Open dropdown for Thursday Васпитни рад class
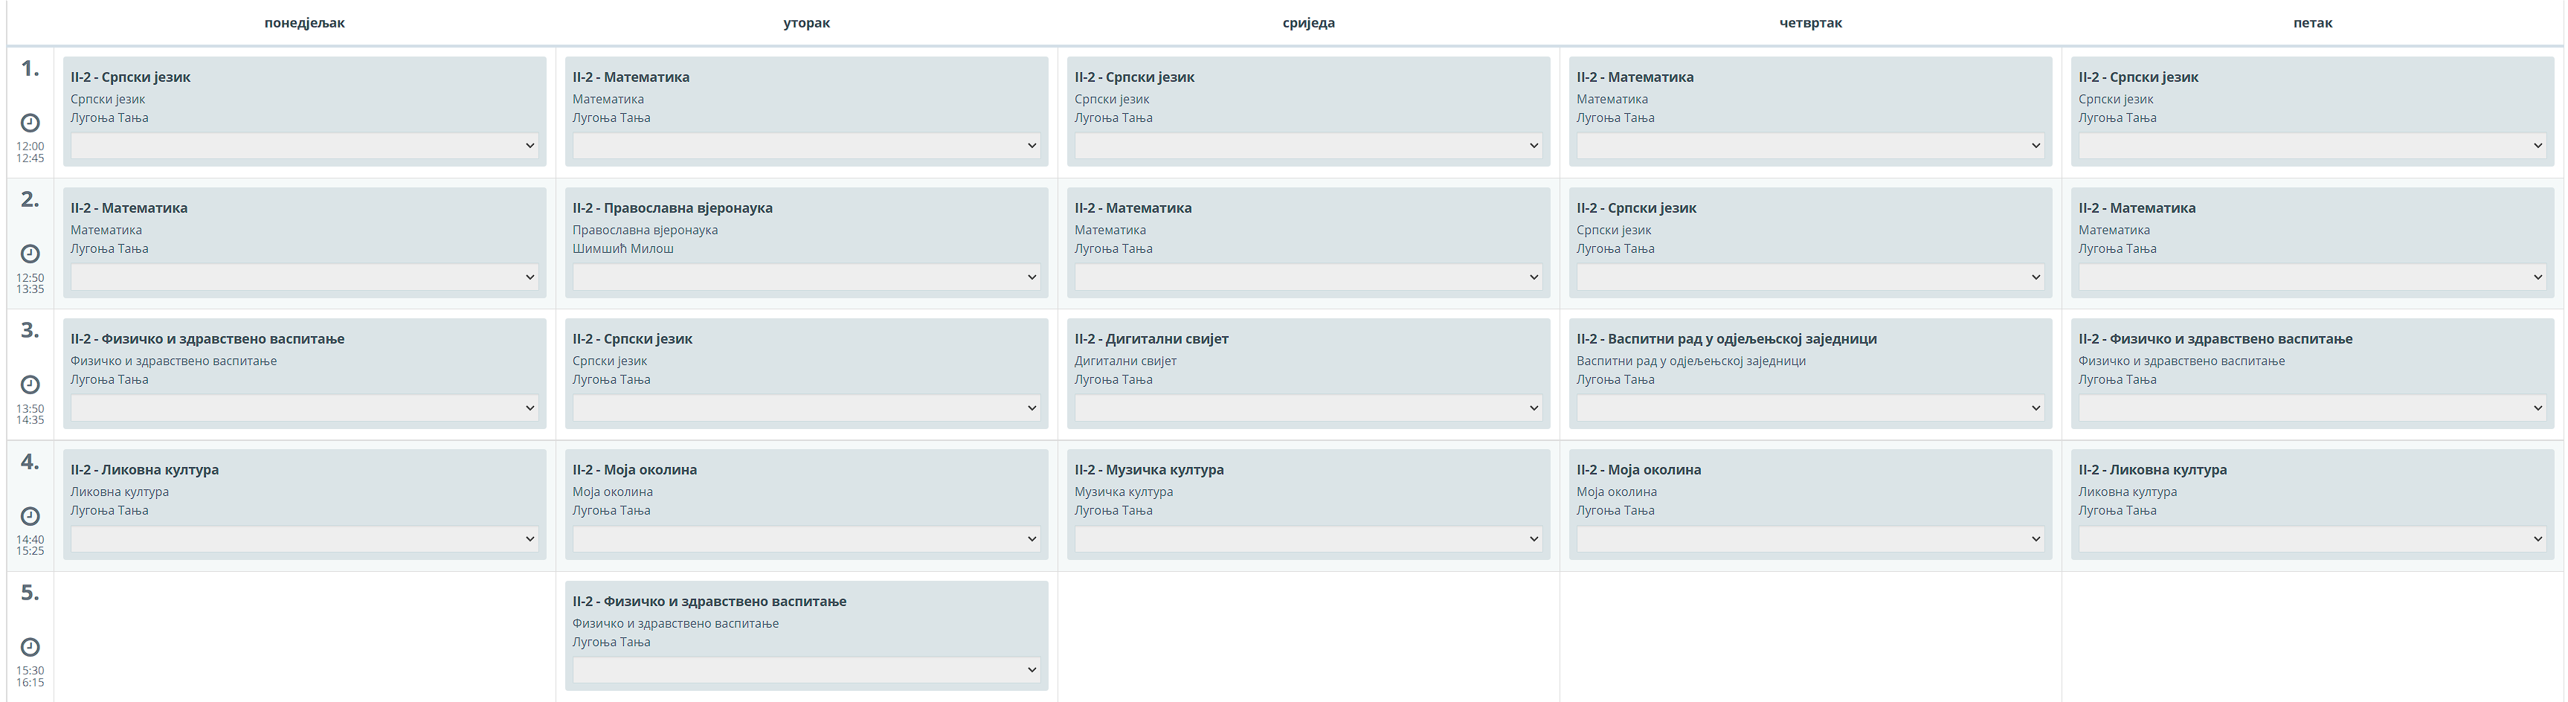The width and height of the screenshot is (2568, 702). tap(1809, 408)
